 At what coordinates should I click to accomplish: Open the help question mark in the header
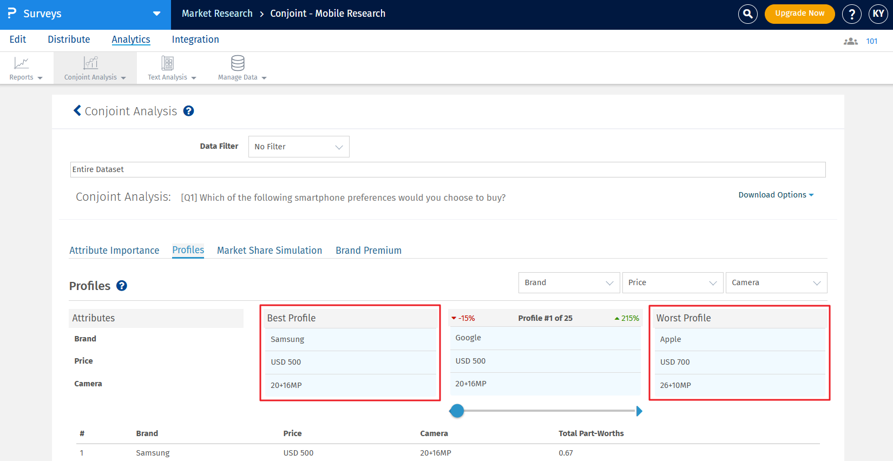click(852, 14)
